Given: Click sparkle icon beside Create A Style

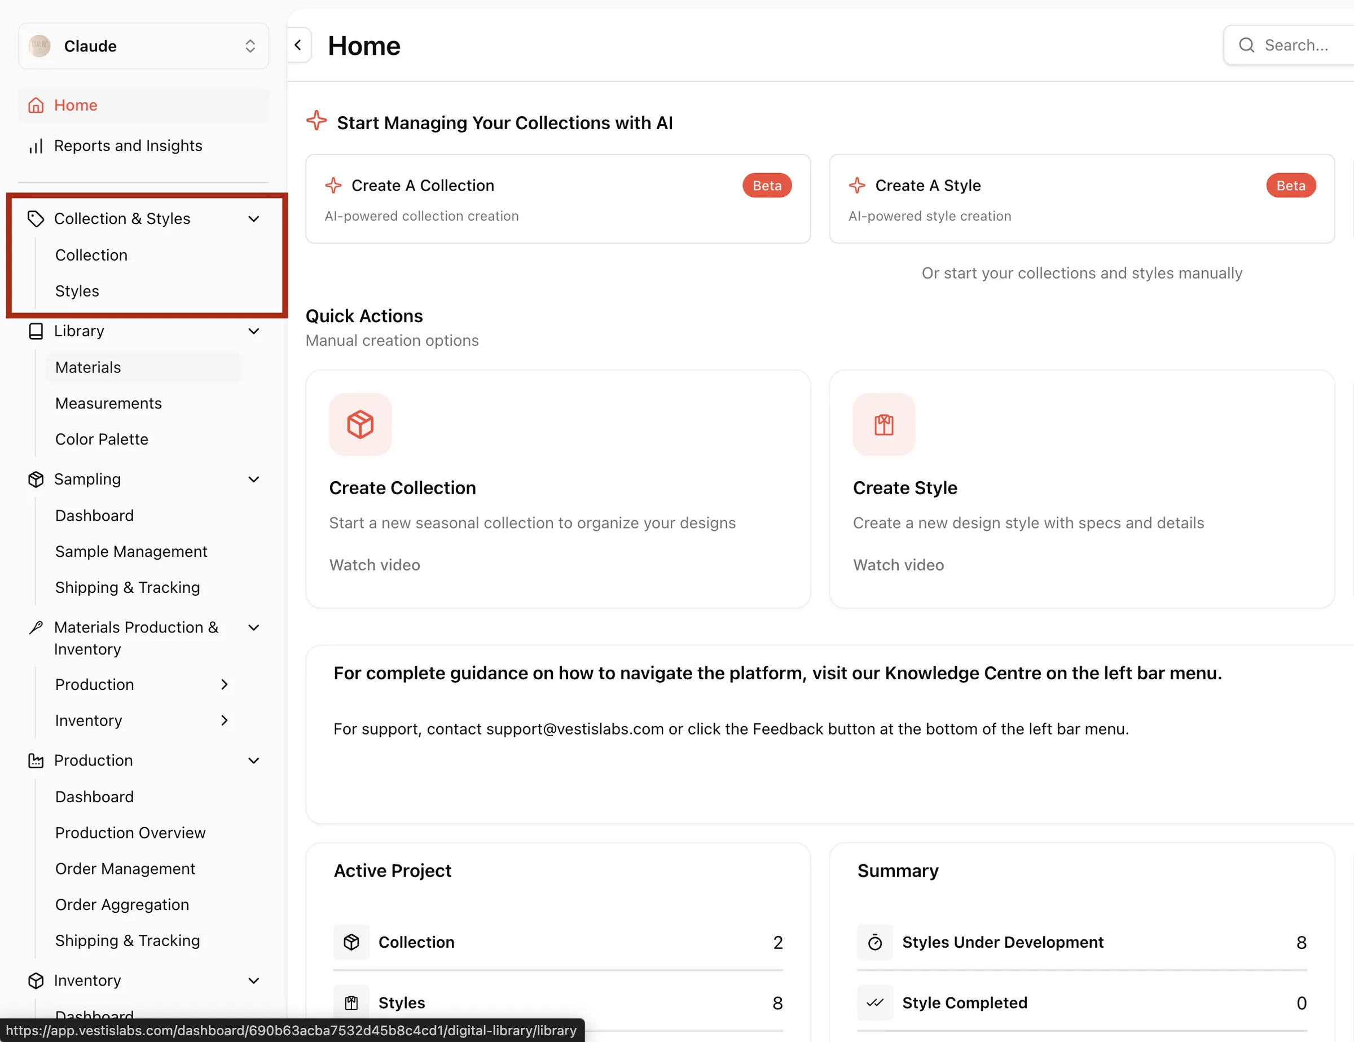Looking at the screenshot, I should 858,186.
